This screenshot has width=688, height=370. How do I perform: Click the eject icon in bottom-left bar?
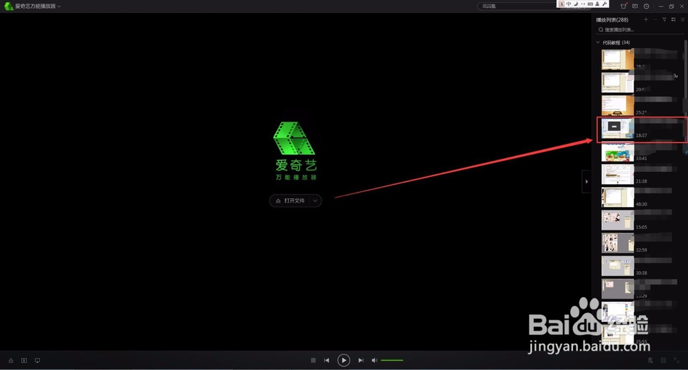coord(11,361)
